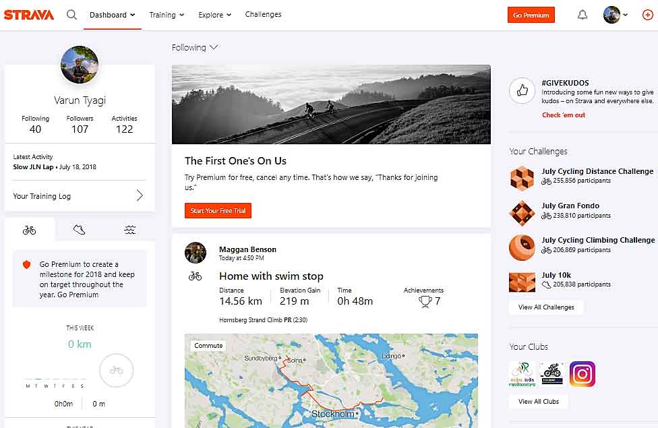
Task: Open the Training menu
Action: point(167,15)
